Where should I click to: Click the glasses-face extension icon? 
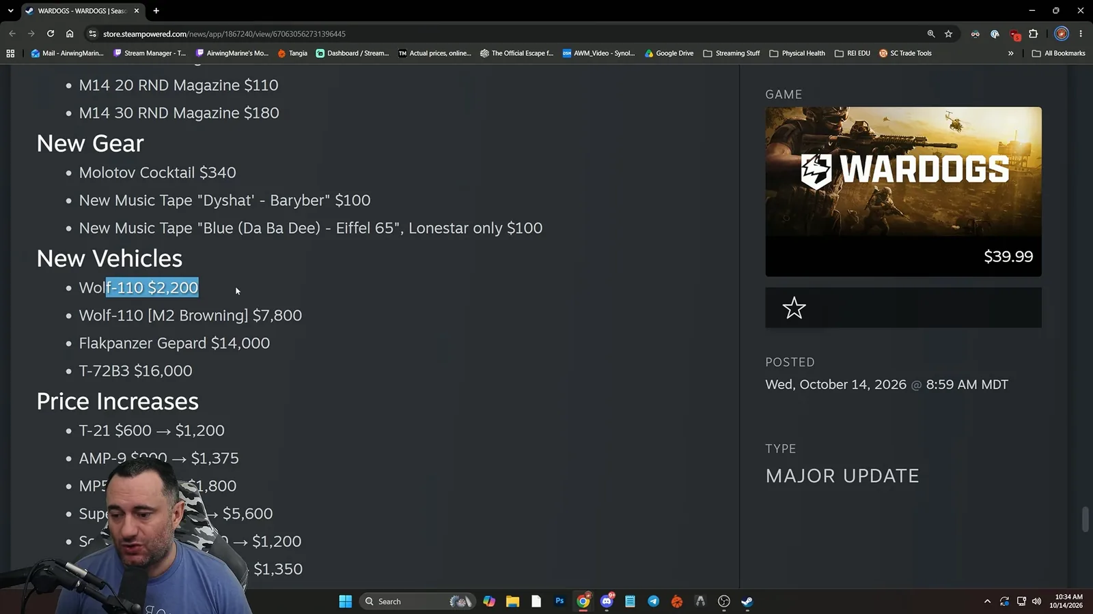975,33
